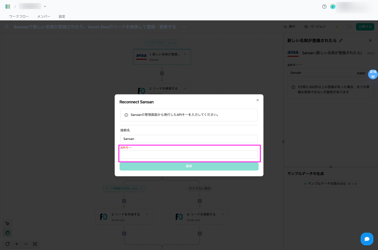Click ferret One logo on step 2
The width and height of the screenshot is (378, 250).
(141, 91)
